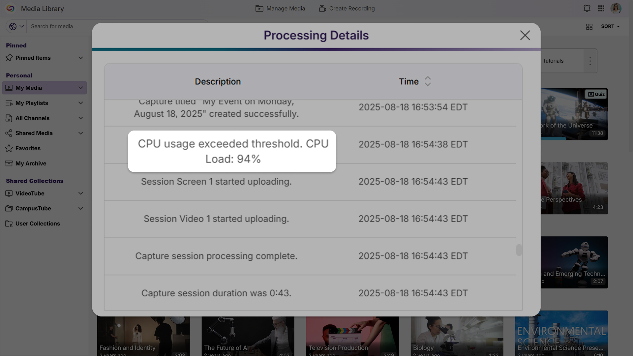Expand the VideoTube collection
Screen dimensions: 633x356
click(x=80, y=193)
